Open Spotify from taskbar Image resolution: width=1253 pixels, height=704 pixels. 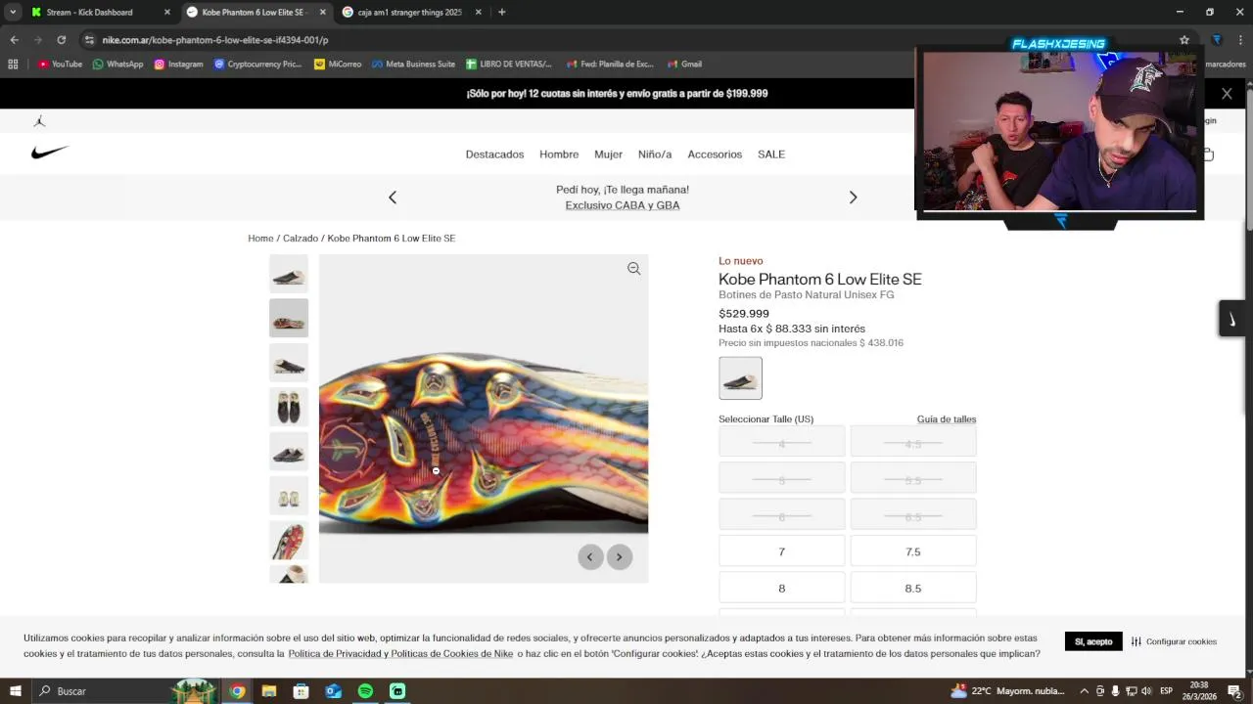tap(365, 691)
